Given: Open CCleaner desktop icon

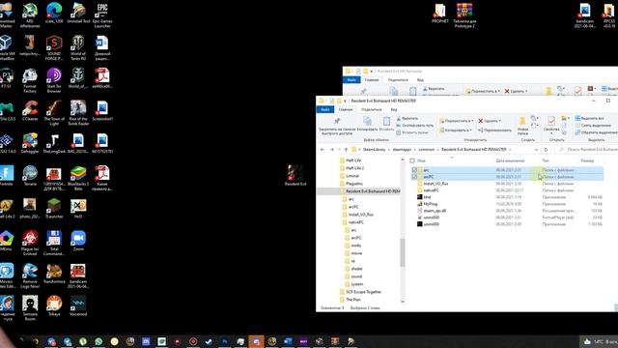Looking at the screenshot, I should 30,110.
